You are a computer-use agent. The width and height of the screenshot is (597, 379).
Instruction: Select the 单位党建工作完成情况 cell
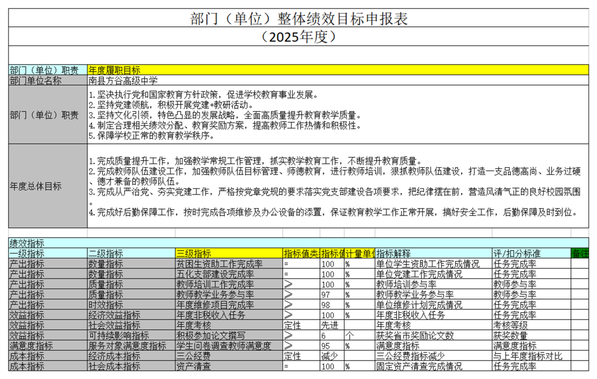pos(433,274)
